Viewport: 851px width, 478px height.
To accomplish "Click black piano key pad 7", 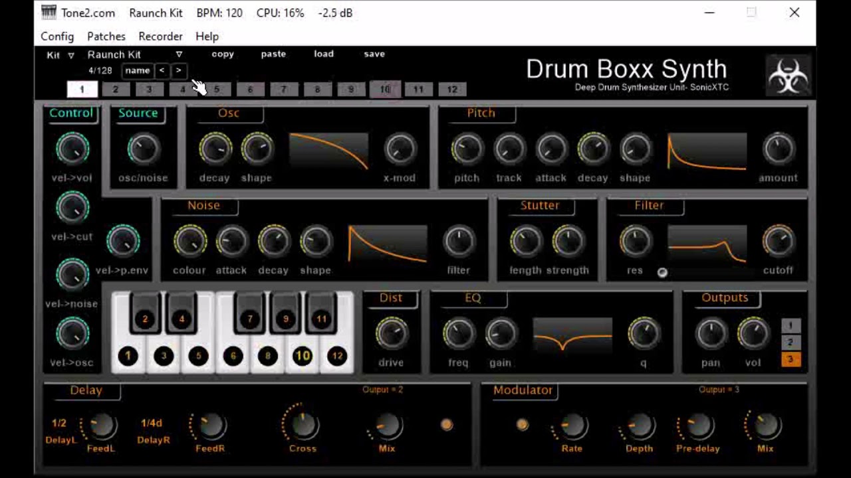I will (250, 319).
